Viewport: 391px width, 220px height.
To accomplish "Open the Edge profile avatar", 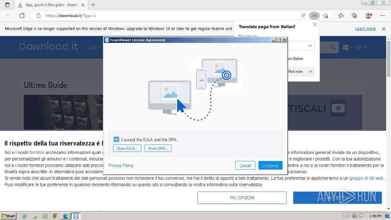I will (x=369, y=16).
